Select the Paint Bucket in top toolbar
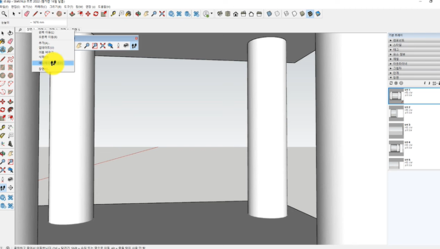Screen dimensions: 440x249 [129, 14]
